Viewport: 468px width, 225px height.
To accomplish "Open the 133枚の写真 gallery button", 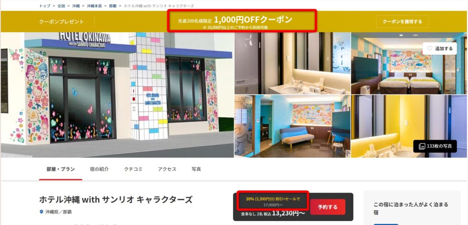I will [435, 146].
